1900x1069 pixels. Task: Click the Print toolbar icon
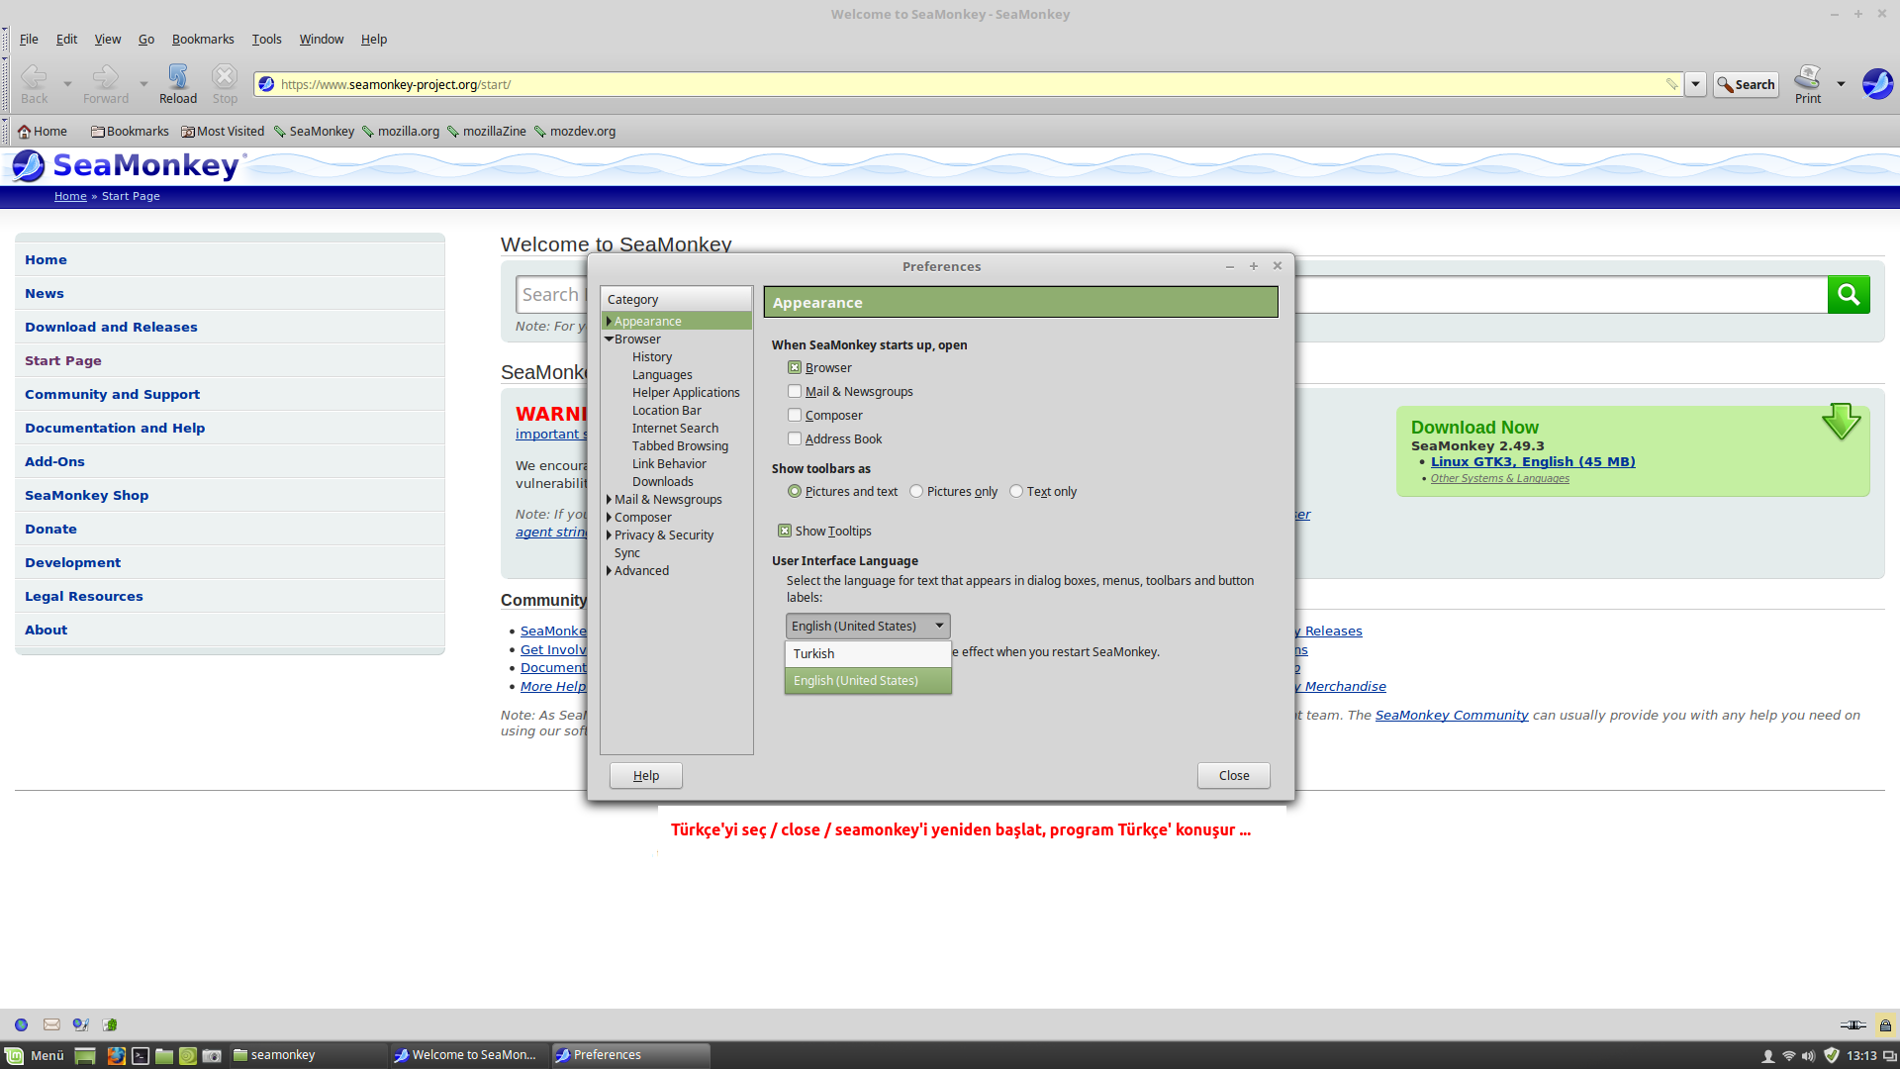(x=1807, y=78)
